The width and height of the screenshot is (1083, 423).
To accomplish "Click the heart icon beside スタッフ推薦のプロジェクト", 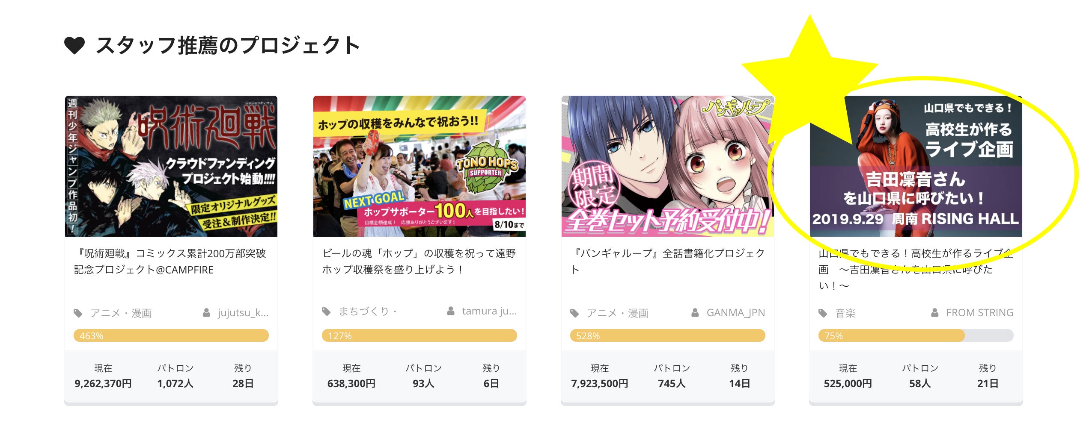I will 74,45.
